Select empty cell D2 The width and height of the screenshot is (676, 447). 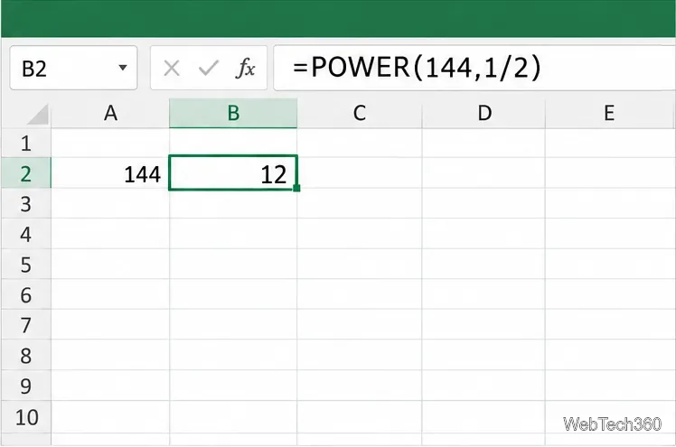pyautogui.click(x=484, y=173)
